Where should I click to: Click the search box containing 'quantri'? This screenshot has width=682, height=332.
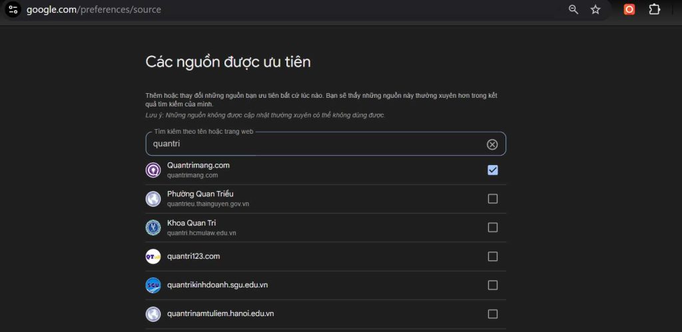tap(326, 144)
